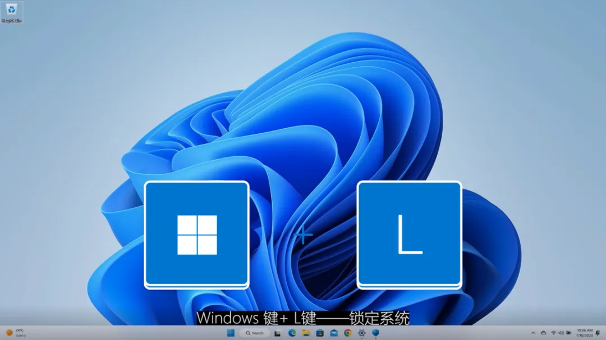Open the OneDrive cloud icon in the tray

544,333
